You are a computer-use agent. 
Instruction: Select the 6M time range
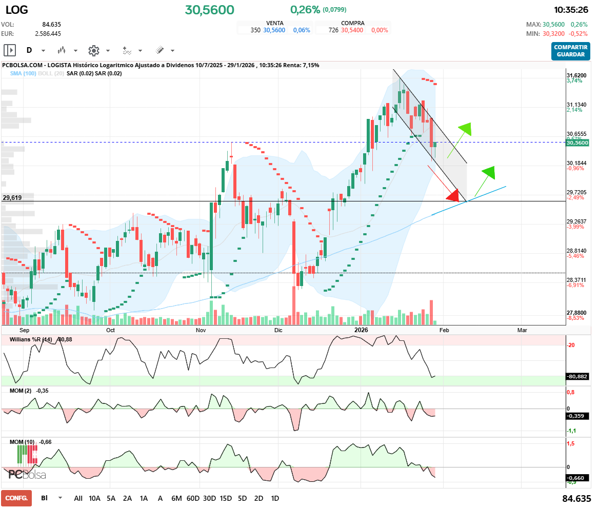[176, 498]
